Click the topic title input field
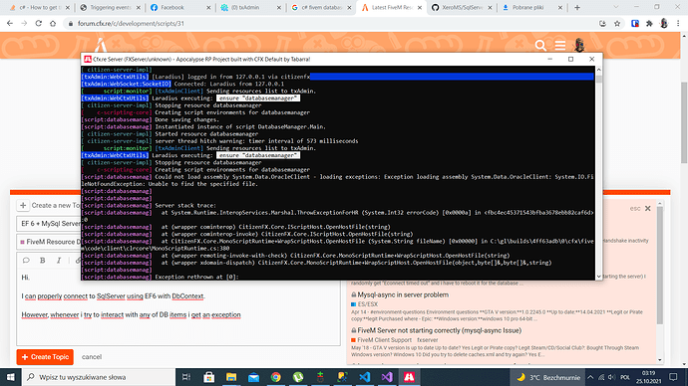This screenshot has height=386, width=688. pos(49,223)
